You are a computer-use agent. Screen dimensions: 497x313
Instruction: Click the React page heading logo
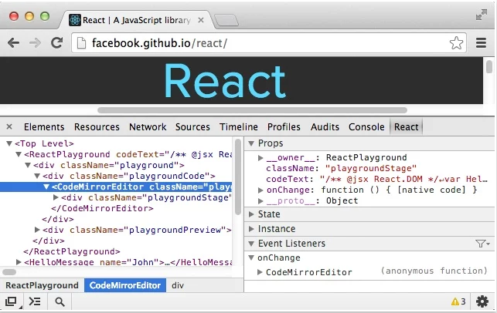tap(225, 81)
